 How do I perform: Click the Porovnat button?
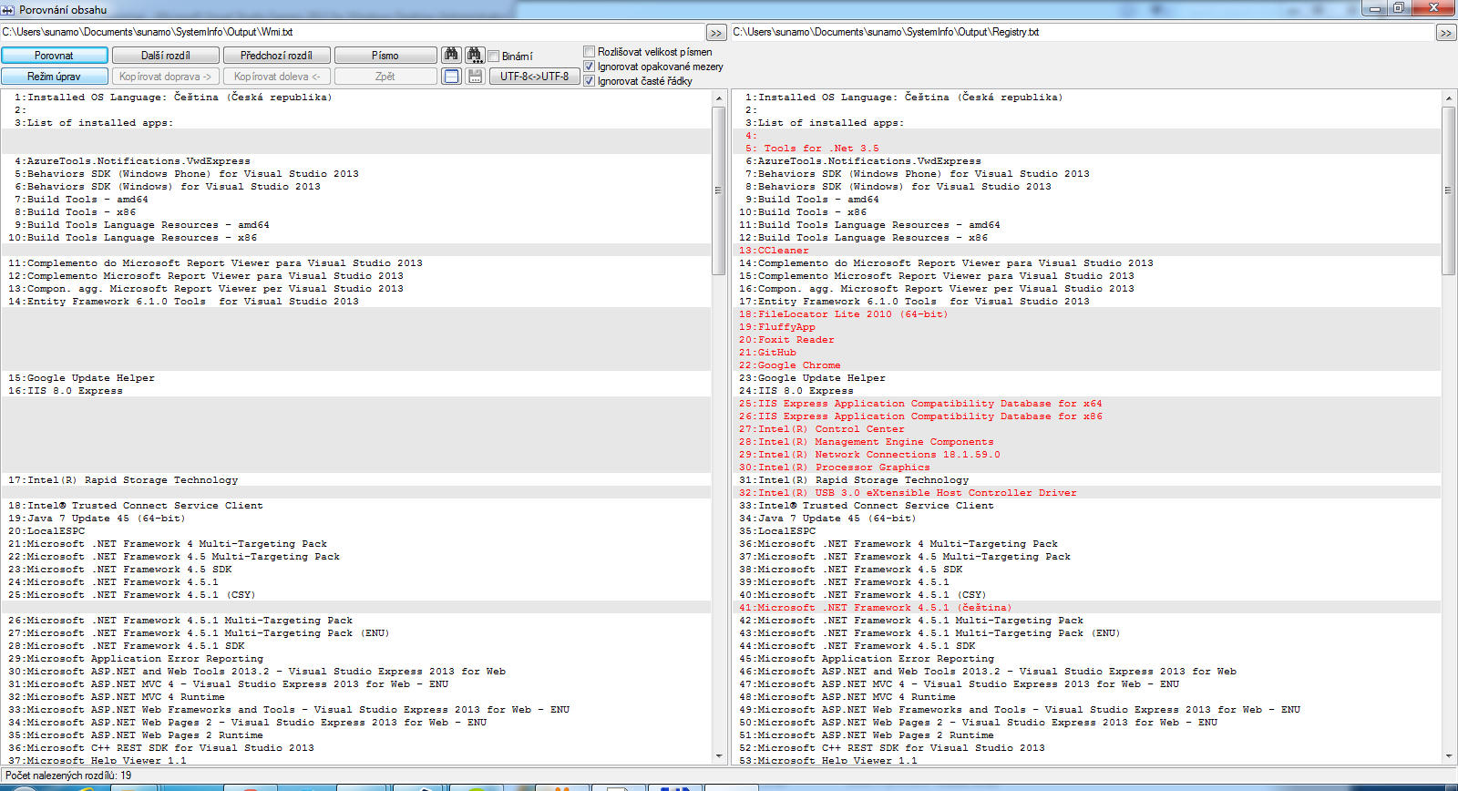tap(55, 56)
